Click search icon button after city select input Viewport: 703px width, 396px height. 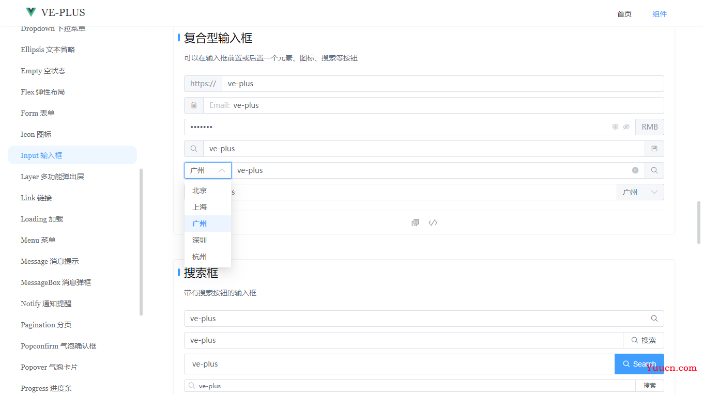click(654, 170)
